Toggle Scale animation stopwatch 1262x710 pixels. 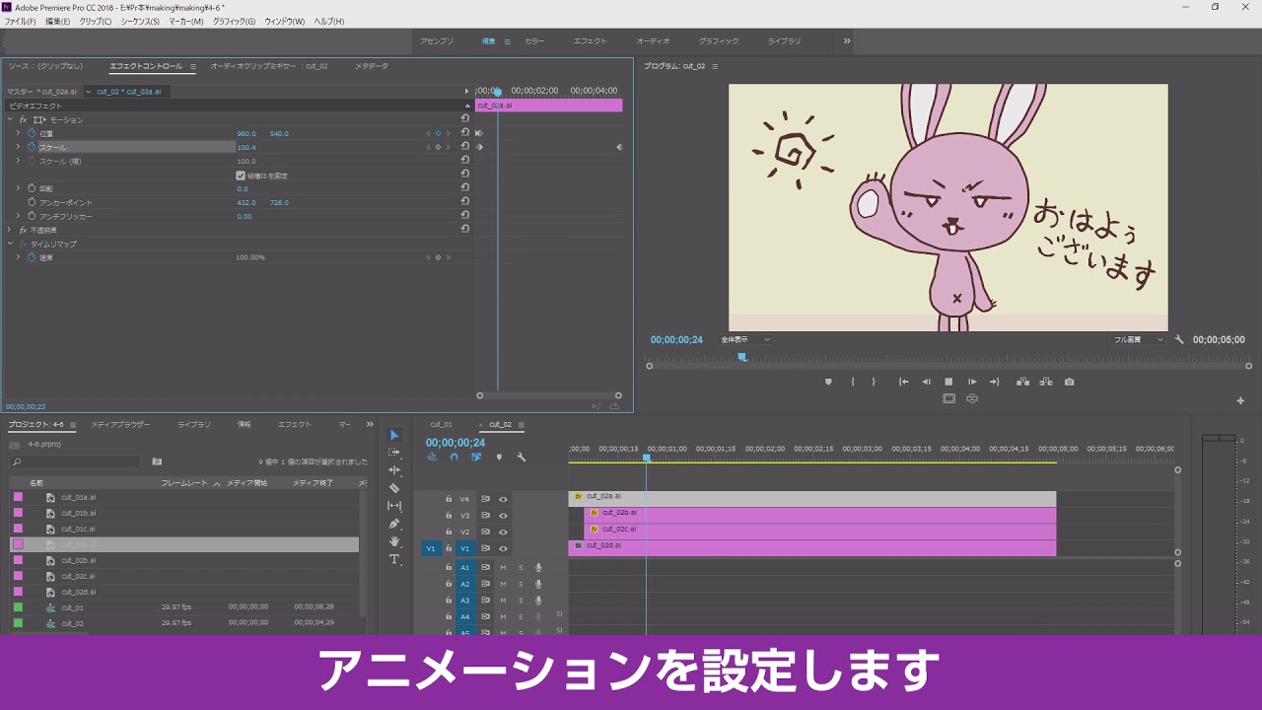tap(32, 147)
